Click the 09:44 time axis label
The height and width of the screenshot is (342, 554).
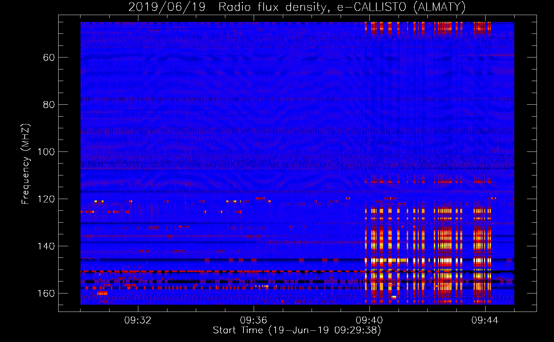(485, 320)
